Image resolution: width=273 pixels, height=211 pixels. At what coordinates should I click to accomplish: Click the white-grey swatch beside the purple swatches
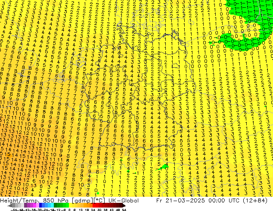click(x=22, y=205)
